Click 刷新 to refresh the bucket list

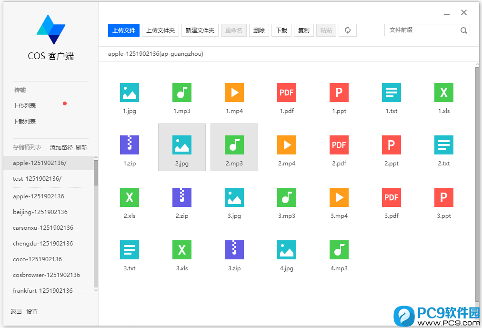tap(81, 148)
